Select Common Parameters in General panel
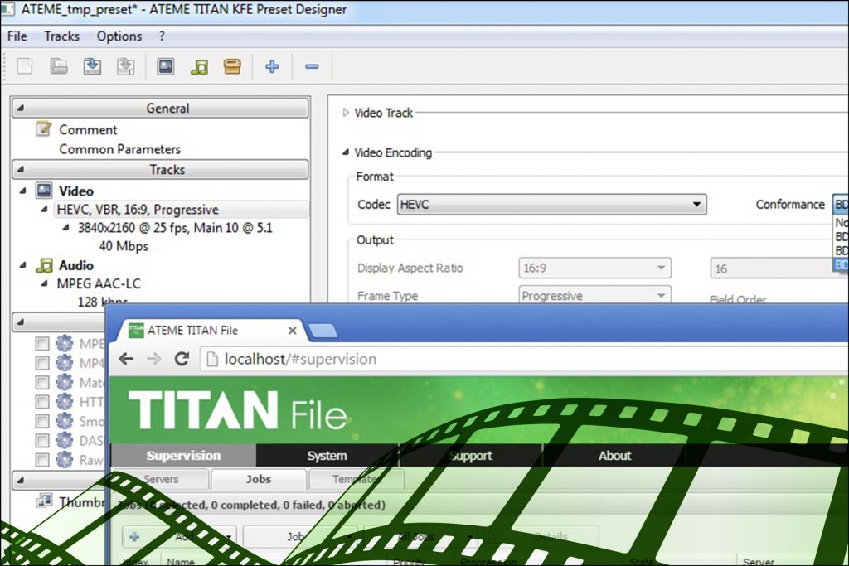Screen dimensions: 849x566 [x=119, y=149]
